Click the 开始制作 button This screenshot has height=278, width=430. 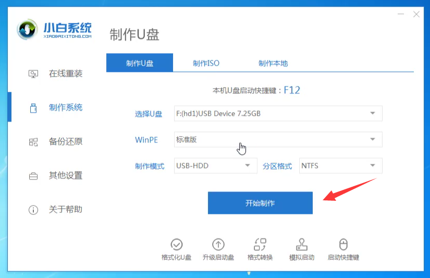pos(260,203)
